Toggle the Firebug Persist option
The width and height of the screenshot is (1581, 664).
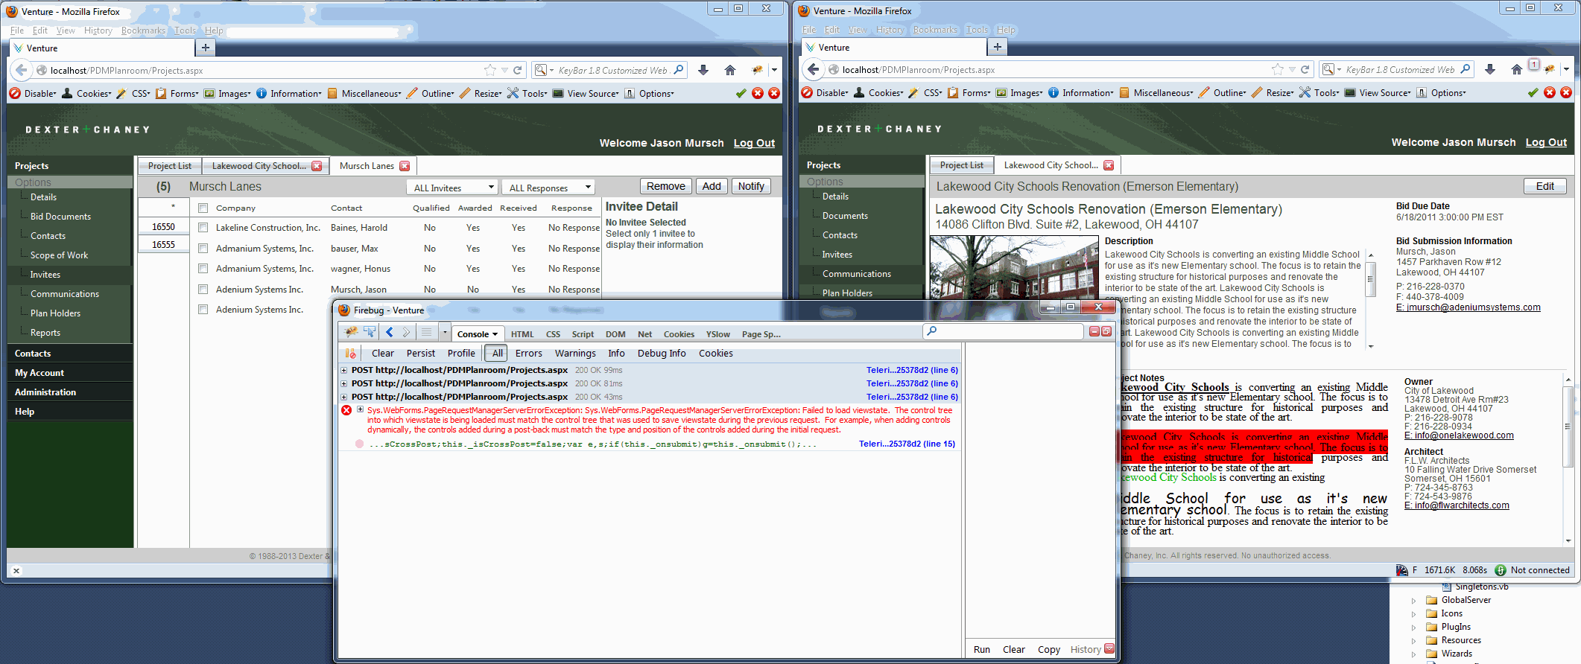[x=421, y=354]
